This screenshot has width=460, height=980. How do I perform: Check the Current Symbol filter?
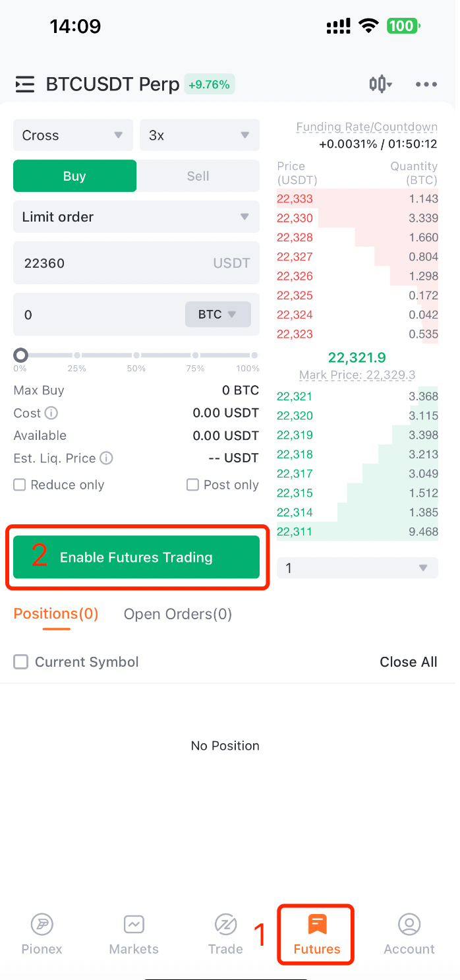click(x=20, y=662)
